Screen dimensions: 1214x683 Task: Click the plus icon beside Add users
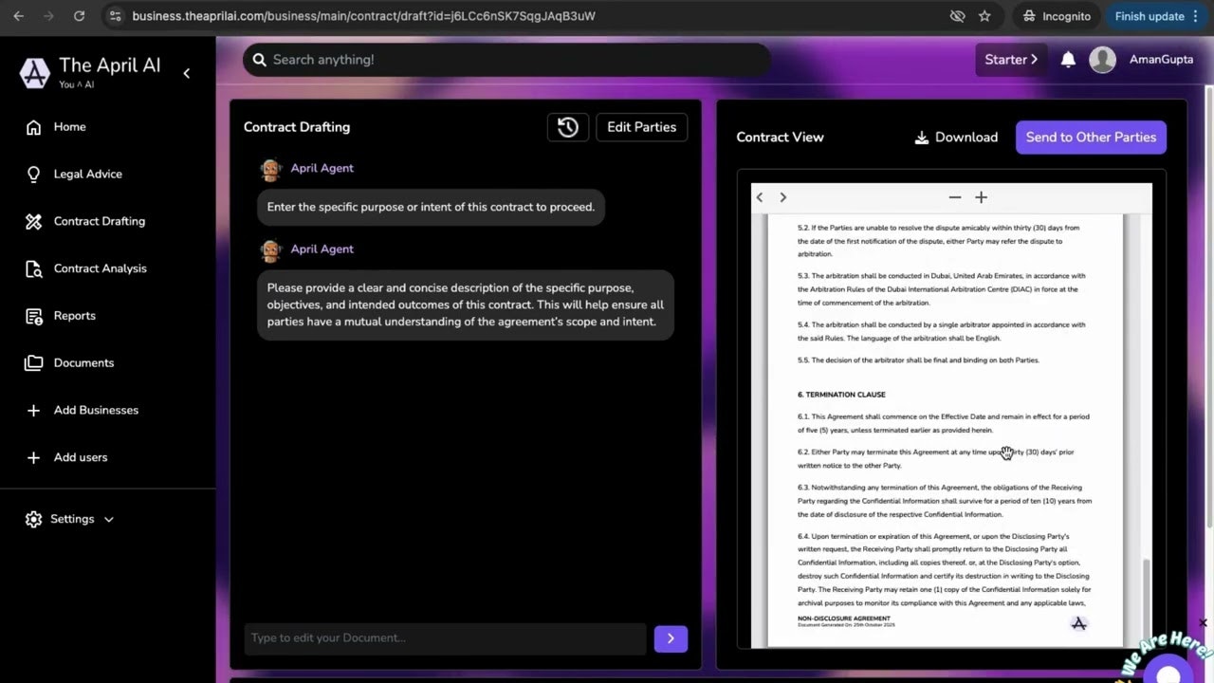(x=34, y=457)
